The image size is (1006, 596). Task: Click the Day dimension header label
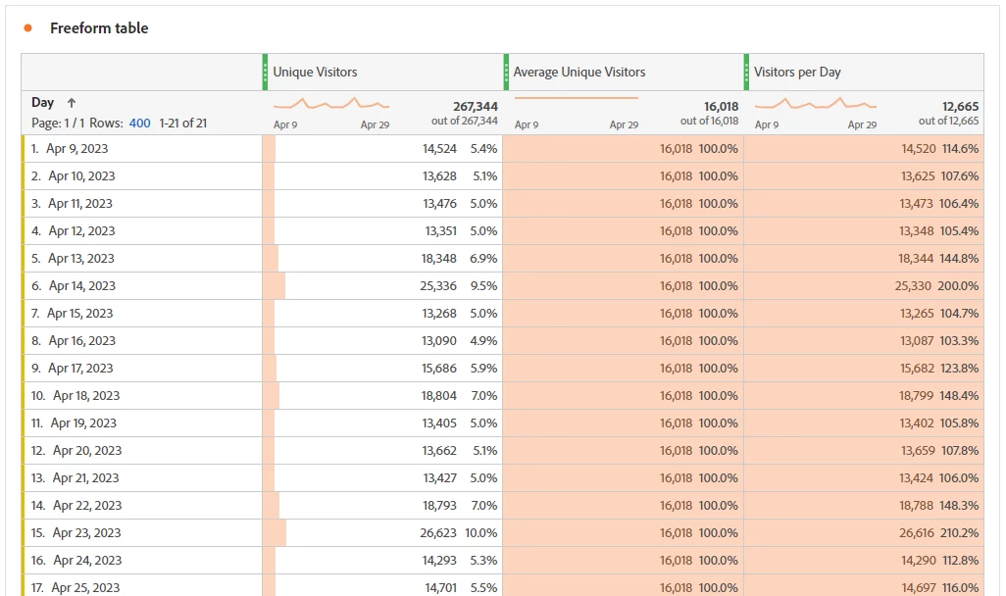tap(42, 103)
